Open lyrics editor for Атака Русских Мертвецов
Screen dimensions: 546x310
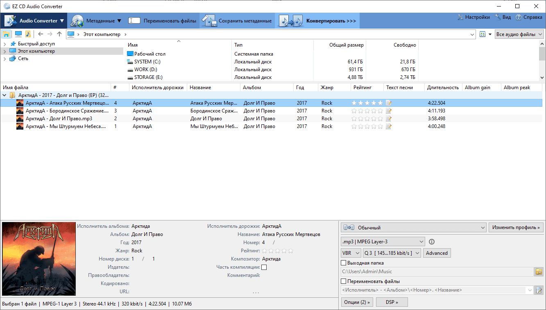(388, 103)
